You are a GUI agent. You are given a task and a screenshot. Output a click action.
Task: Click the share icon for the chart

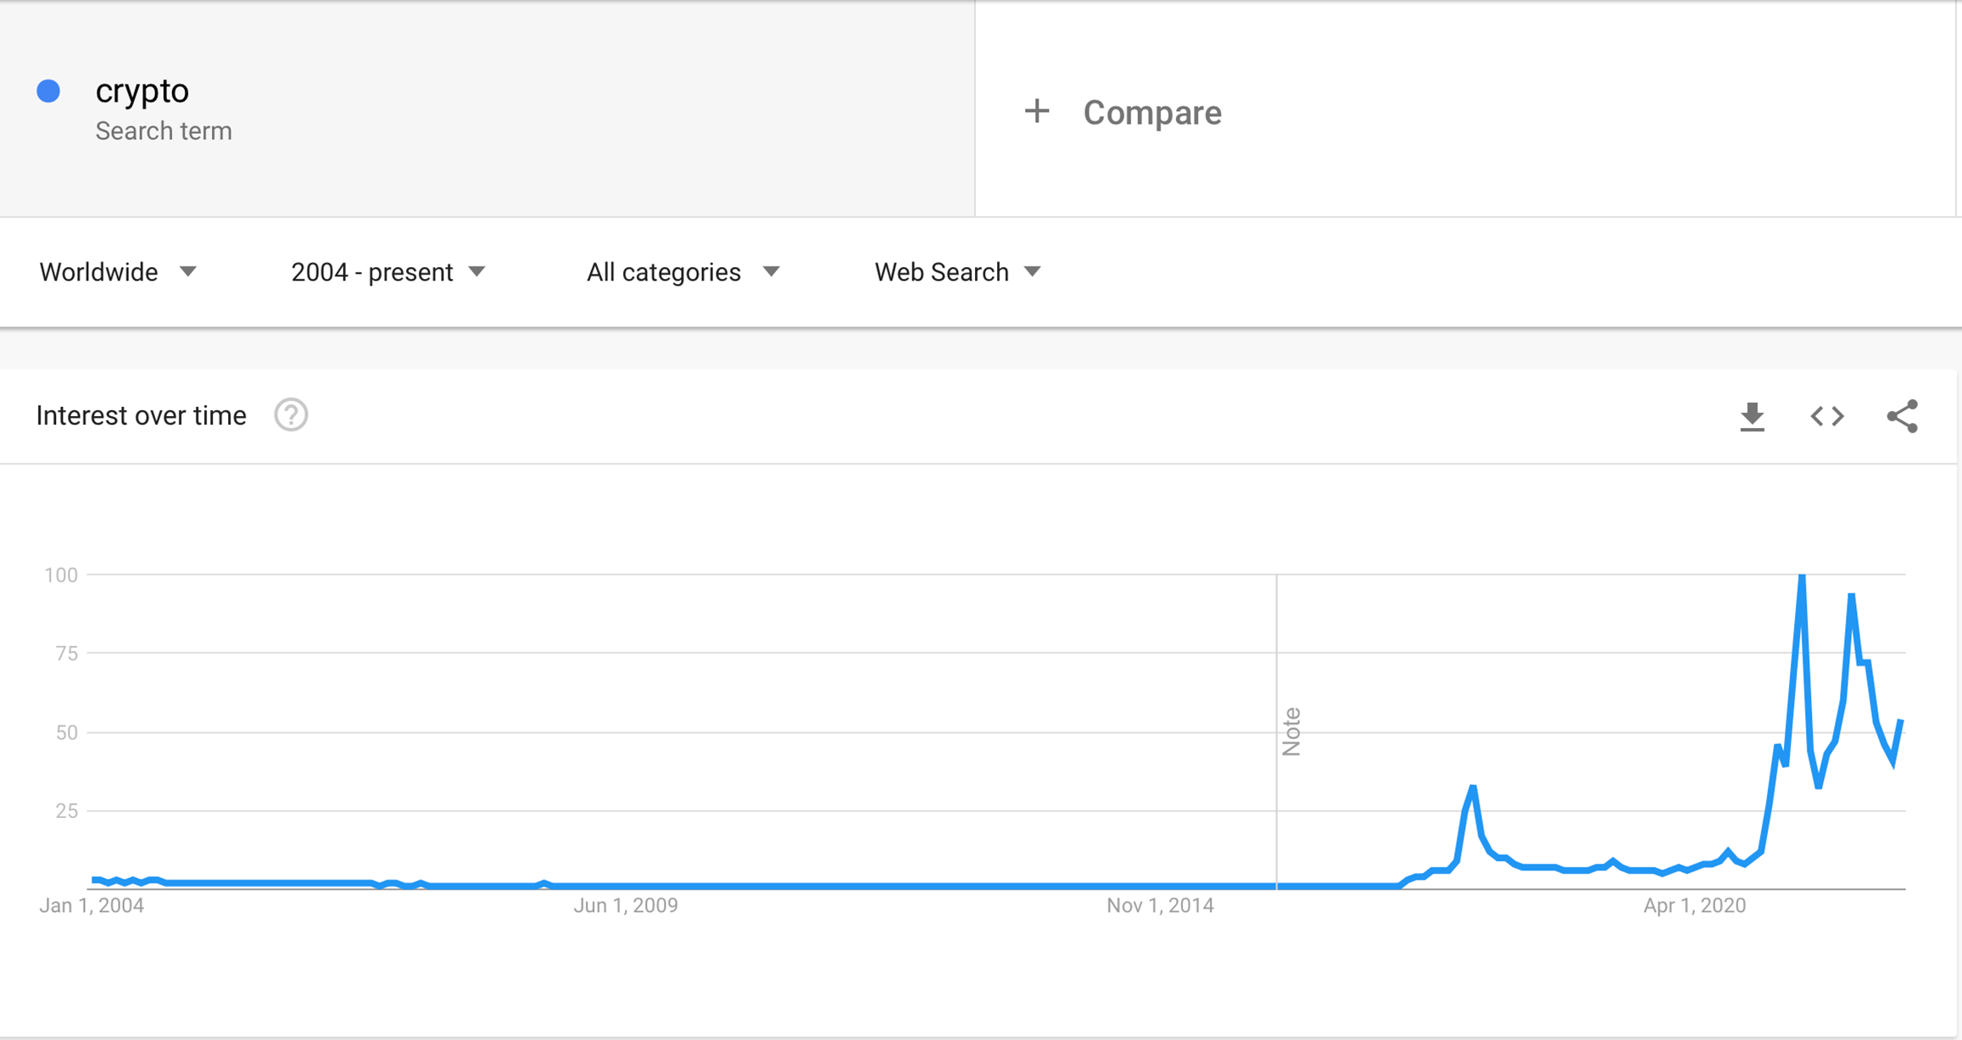coord(1902,416)
